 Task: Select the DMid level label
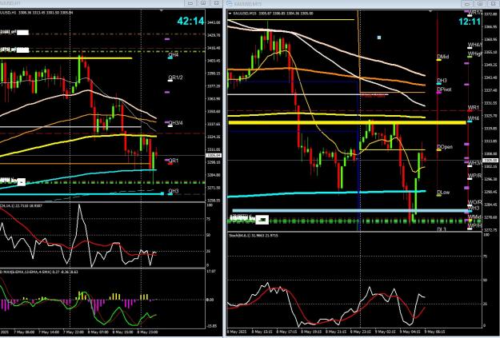[x=442, y=57]
